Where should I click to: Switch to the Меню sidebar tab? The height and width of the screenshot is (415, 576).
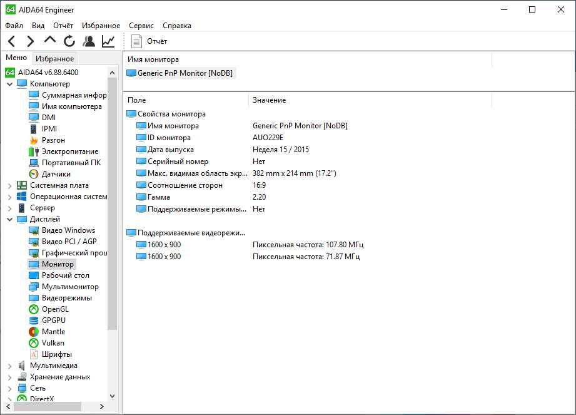(16, 58)
